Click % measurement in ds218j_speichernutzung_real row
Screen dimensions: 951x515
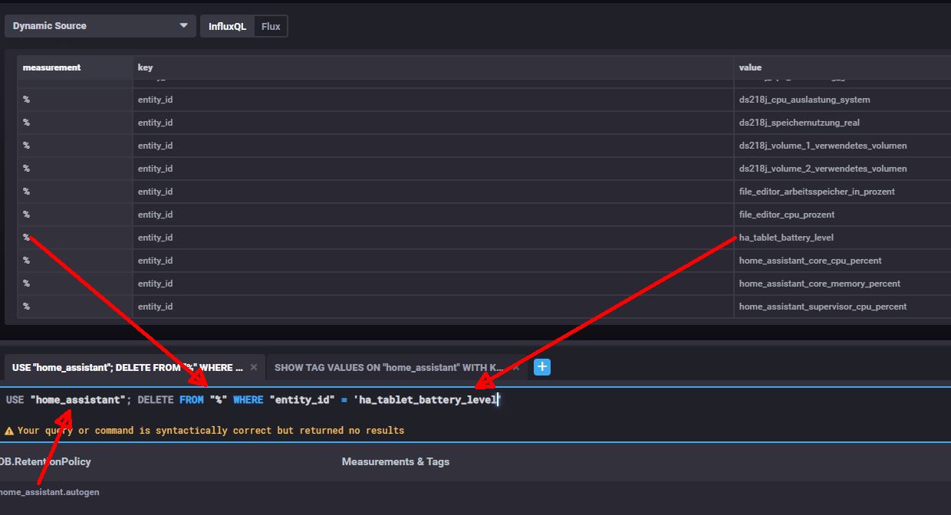click(x=26, y=123)
